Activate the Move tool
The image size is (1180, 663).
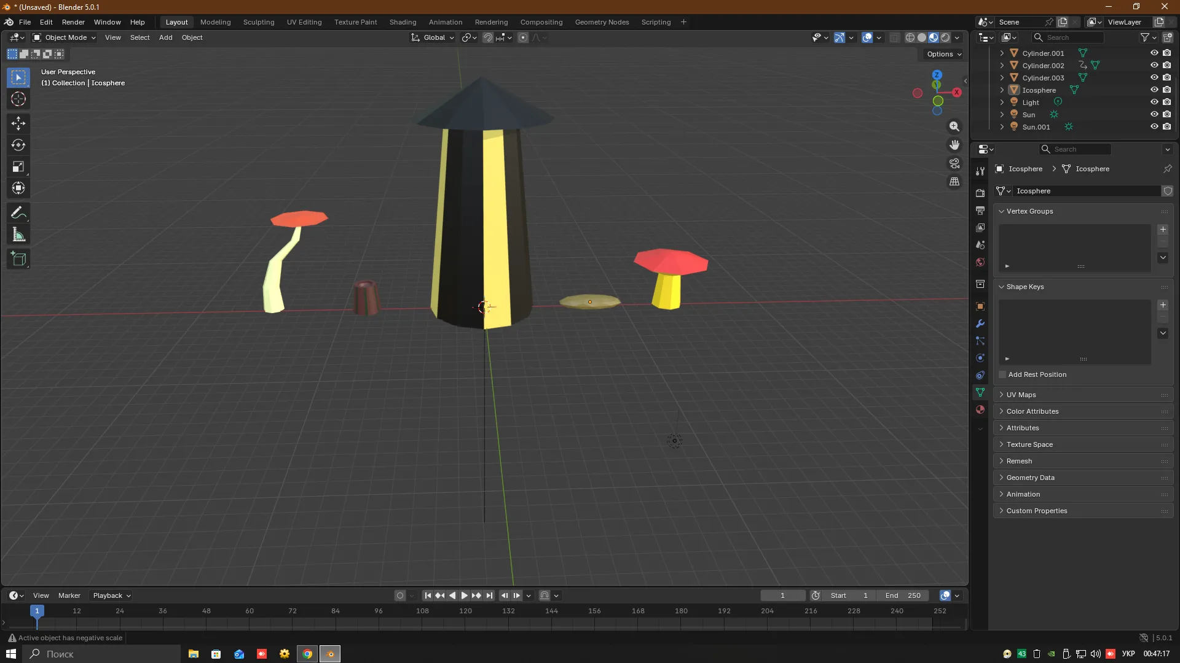(18, 123)
